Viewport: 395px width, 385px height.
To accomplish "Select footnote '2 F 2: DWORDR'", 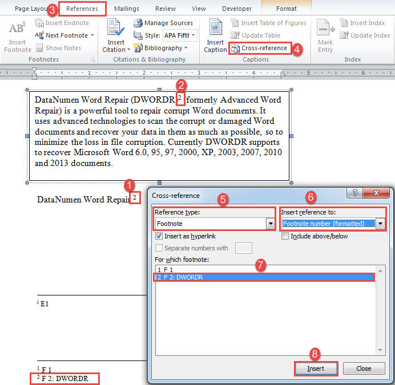I will 265,277.
